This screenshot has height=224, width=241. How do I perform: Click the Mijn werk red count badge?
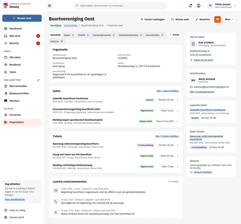pos(38,36)
